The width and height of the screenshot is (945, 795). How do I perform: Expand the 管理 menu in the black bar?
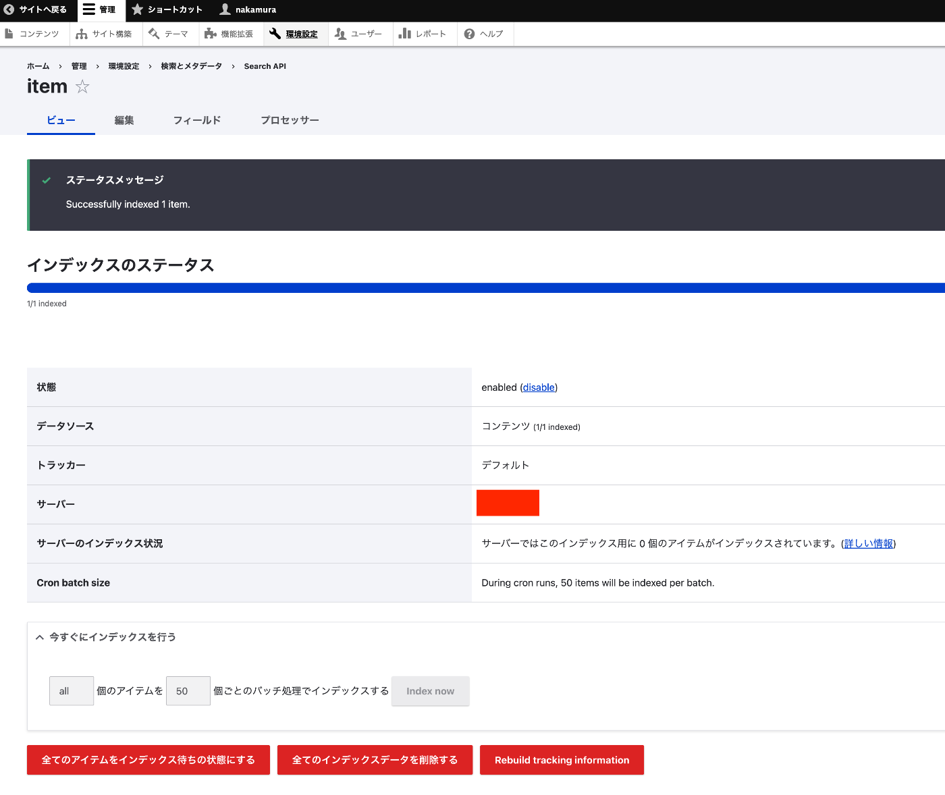[101, 9]
